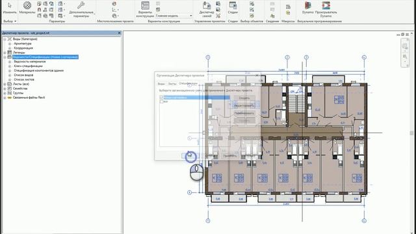This screenshot has height=234, width=416.
Task: Click the drawing view vertical scrollbar
Action: (x=411, y=133)
